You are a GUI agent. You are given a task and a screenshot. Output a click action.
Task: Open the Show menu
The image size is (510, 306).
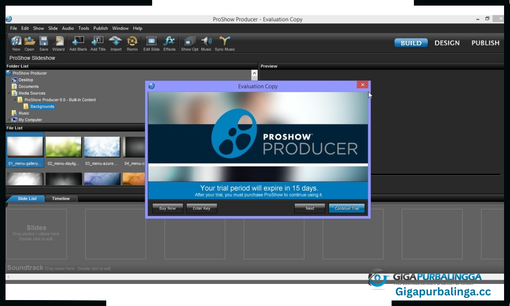38,28
